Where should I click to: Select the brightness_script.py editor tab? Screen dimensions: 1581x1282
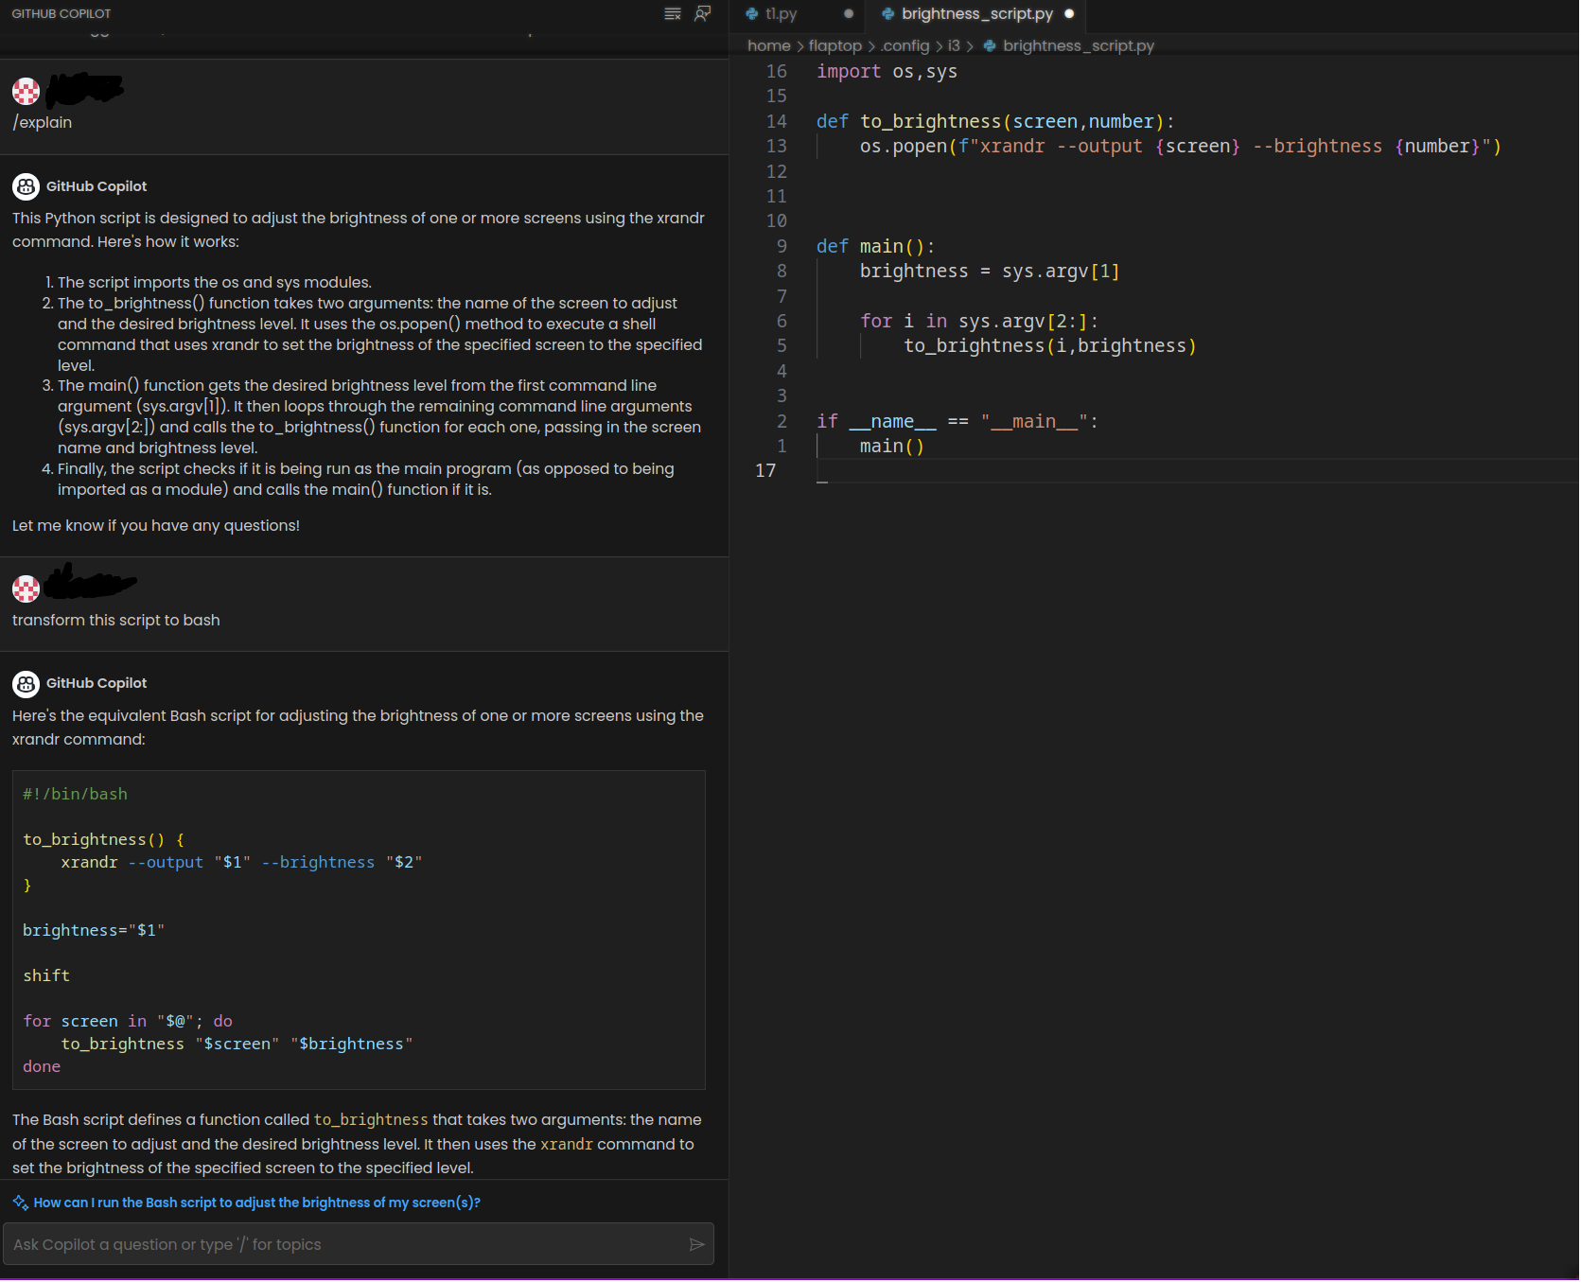[976, 14]
